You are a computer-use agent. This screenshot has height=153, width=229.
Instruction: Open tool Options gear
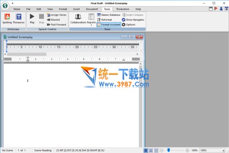point(129,24)
